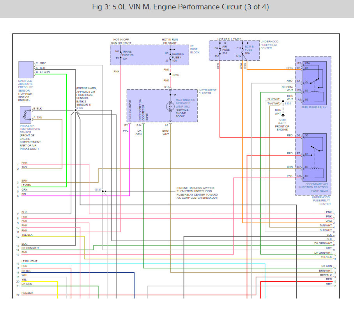This screenshot has height=309, width=354.
Task: Click the FUEL PUMP RELAY label
Action: click(x=314, y=108)
